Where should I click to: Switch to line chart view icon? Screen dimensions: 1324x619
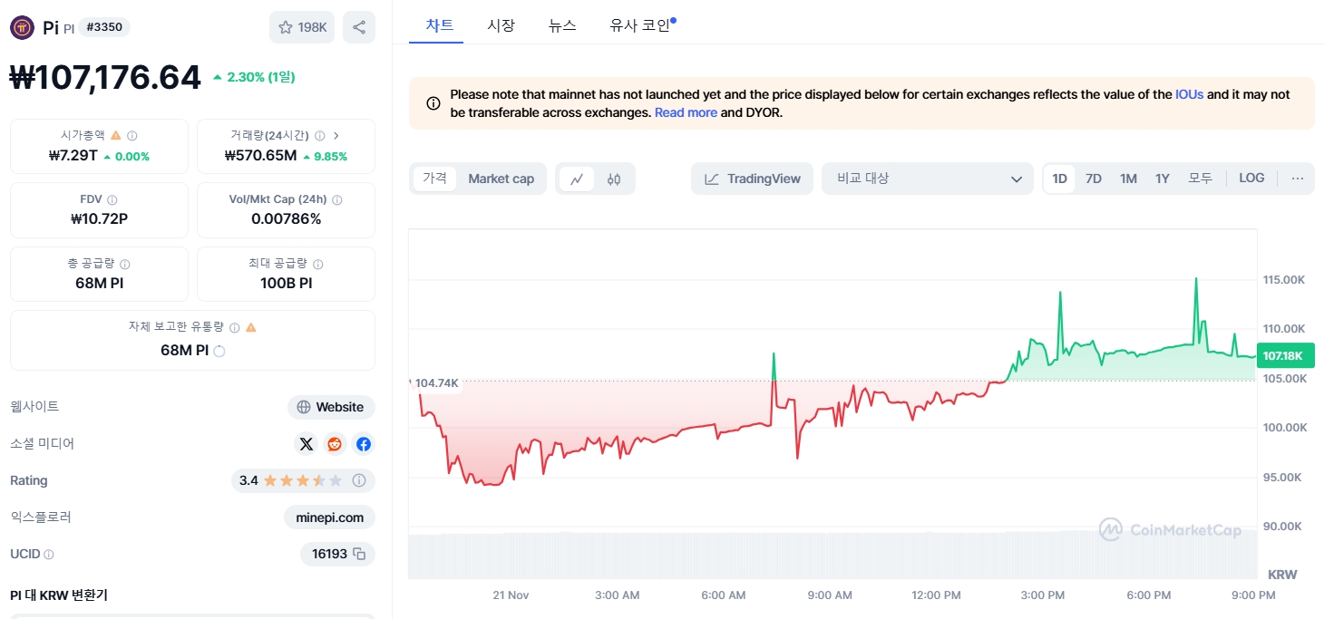(x=577, y=179)
